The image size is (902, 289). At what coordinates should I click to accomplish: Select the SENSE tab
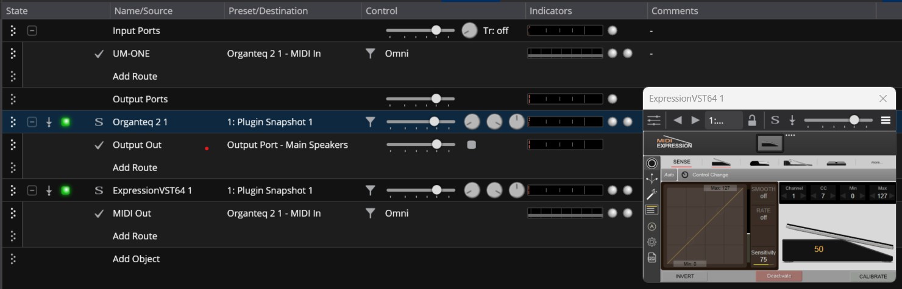point(681,162)
